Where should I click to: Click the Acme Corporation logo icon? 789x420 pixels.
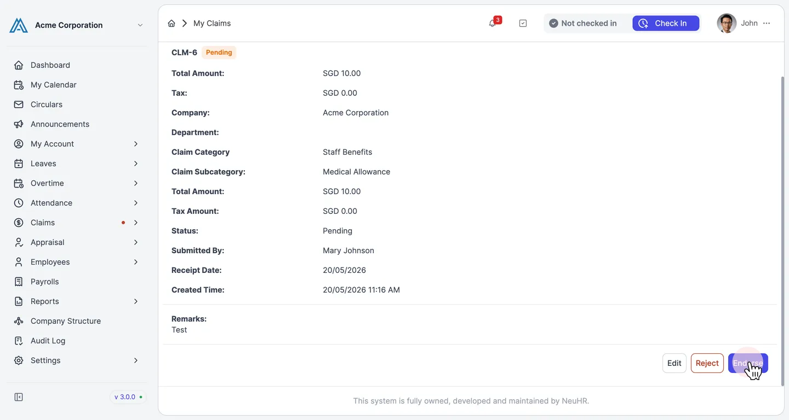click(x=19, y=25)
